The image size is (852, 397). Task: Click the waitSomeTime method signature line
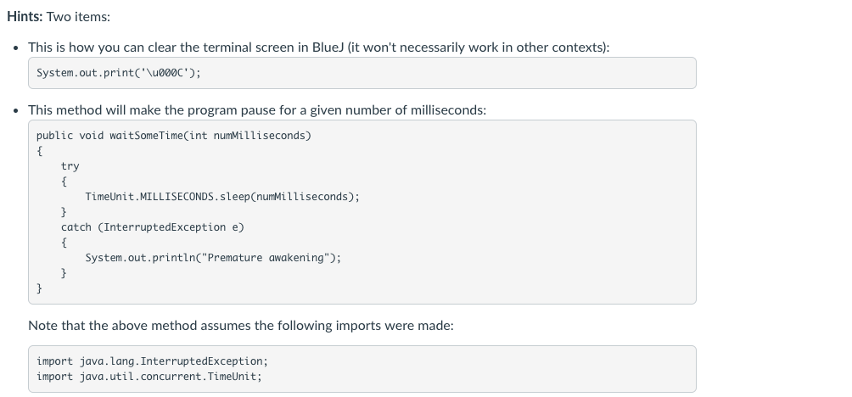tap(174, 135)
